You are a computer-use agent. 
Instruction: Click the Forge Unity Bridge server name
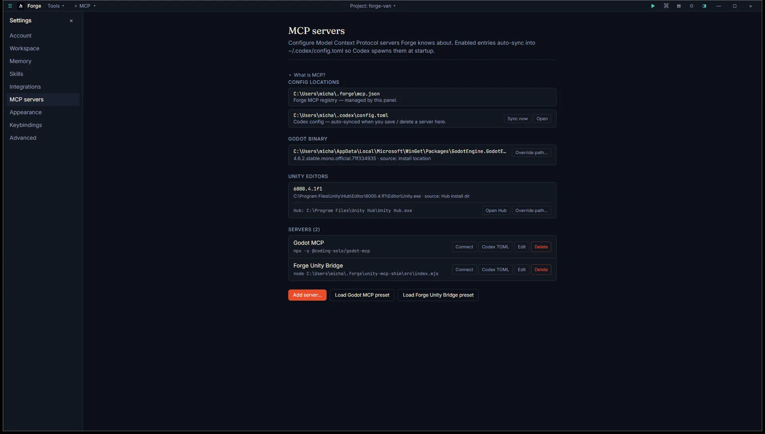pos(318,266)
